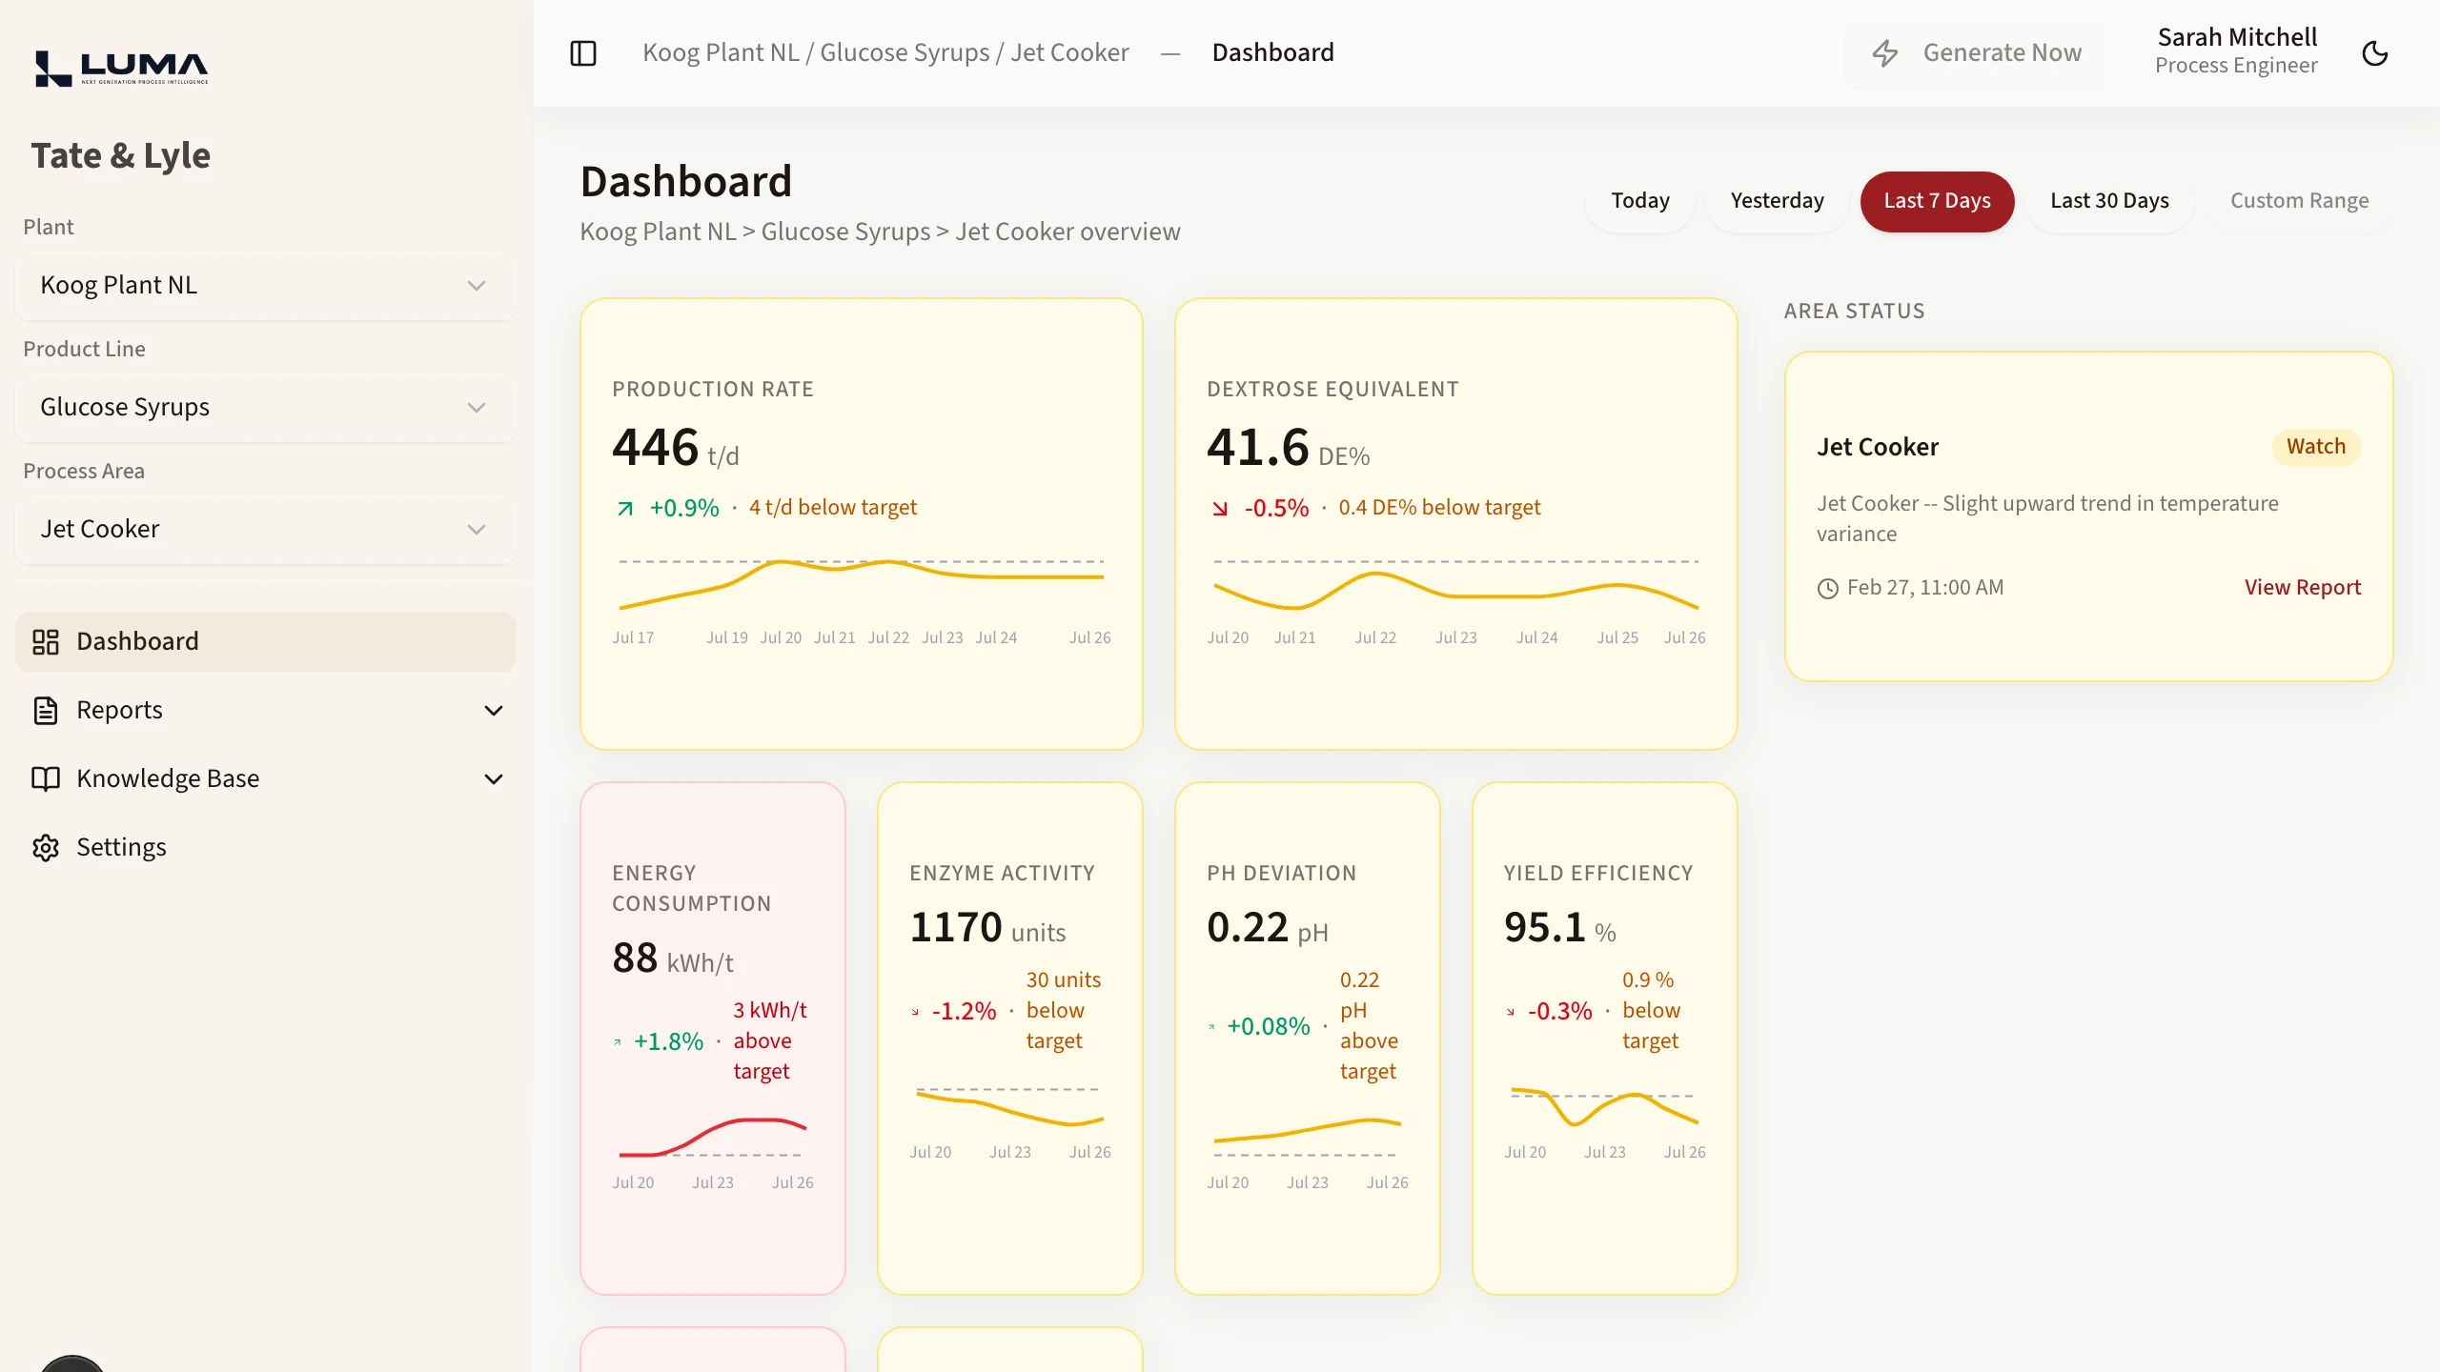This screenshot has width=2440, height=1372.
Task: Expand the Knowledge Base chevron
Action: coord(494,779)
